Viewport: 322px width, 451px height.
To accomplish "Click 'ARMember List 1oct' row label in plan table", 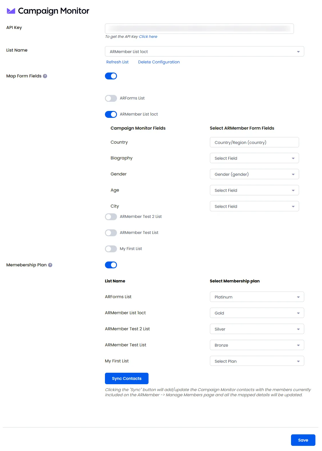I will (x=125, y=313).
